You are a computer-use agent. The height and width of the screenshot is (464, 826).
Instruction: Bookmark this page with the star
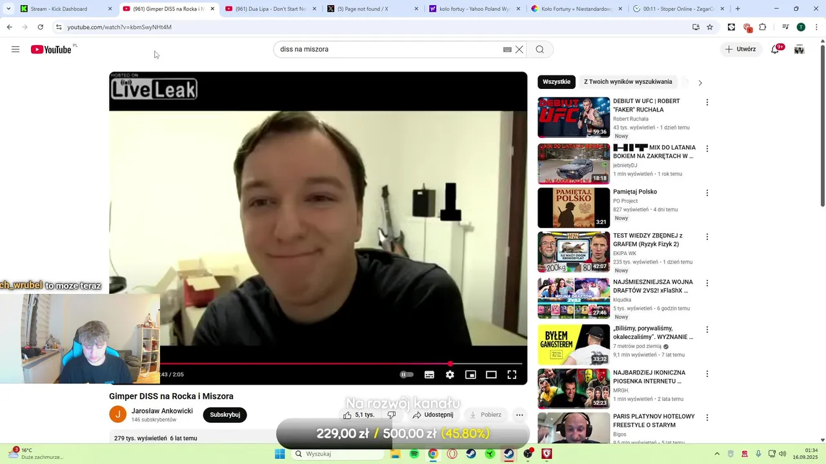coord(710,27)
